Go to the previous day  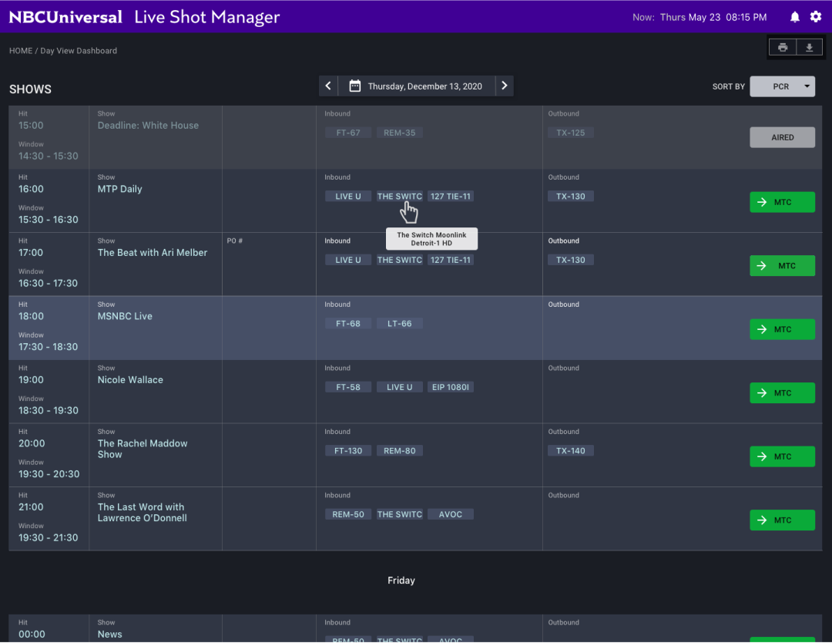(328, 86)
